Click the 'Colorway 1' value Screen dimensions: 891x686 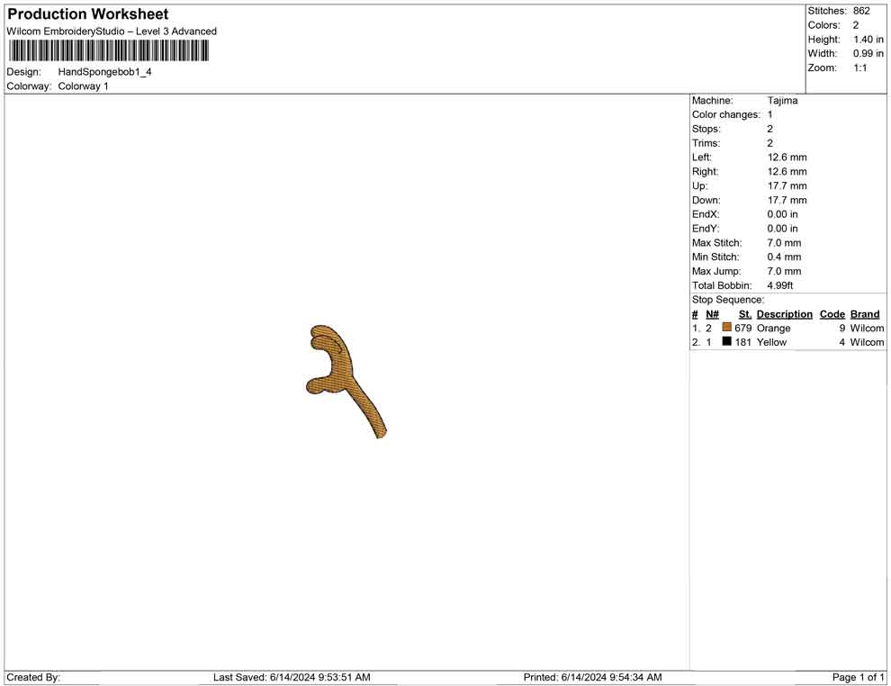click(x=83, y=86)
